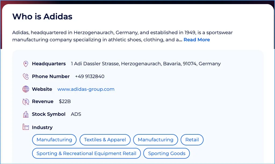Image resolution: width=275 pixels, height=164 pixels.
Task: Click the phone handset icon beside Phone Number
Action: tap(26, 76)
